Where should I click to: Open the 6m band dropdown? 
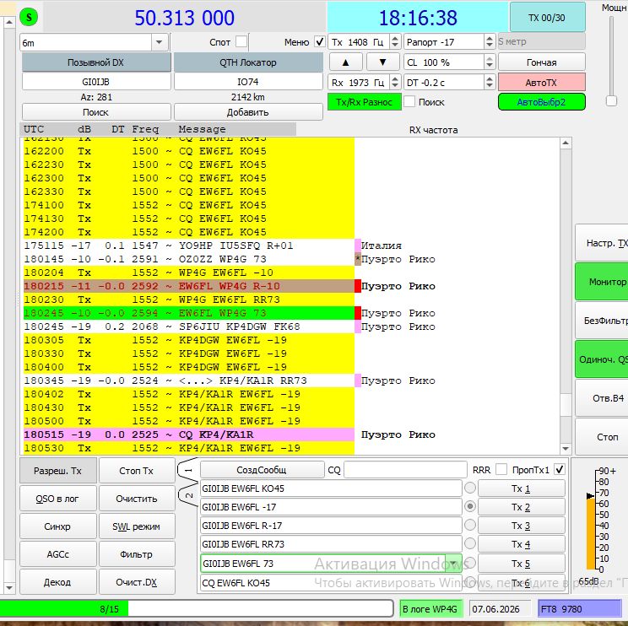tap(159, 42)
